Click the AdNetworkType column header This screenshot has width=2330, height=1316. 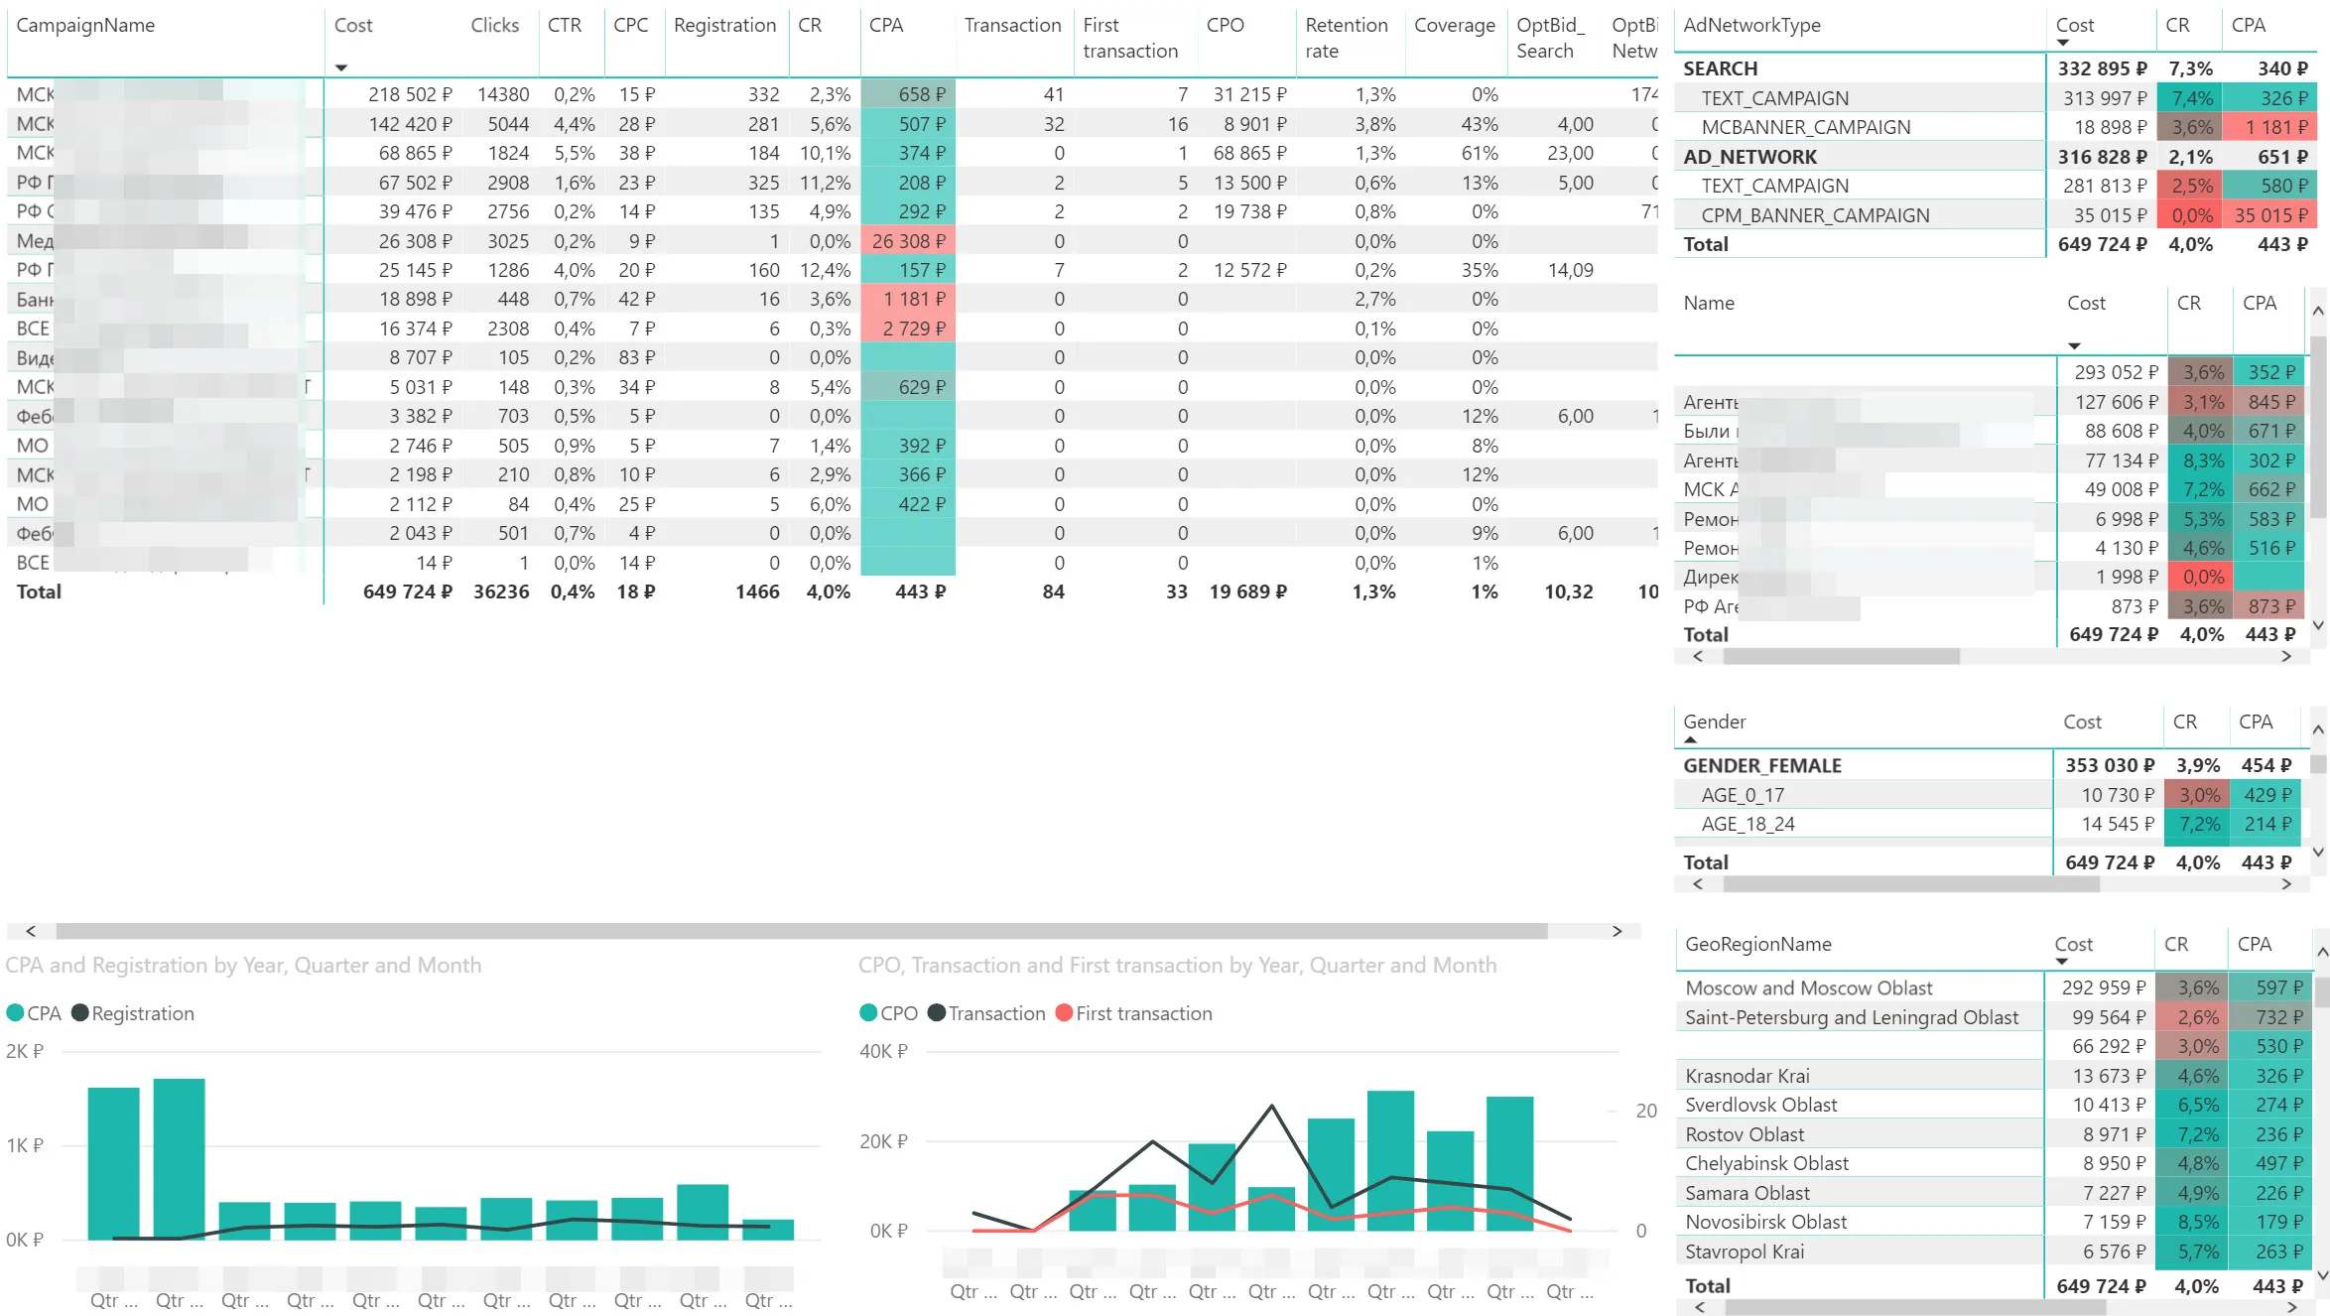coord(1751,25)
